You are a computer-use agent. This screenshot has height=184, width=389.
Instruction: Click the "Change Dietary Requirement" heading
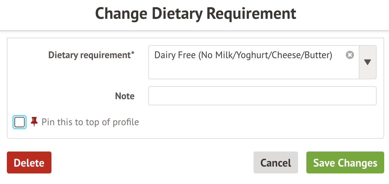tap(196, 14)
